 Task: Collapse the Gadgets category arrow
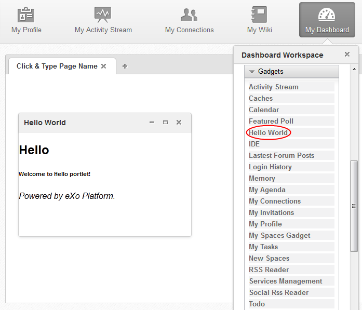(x=252, y=72)
